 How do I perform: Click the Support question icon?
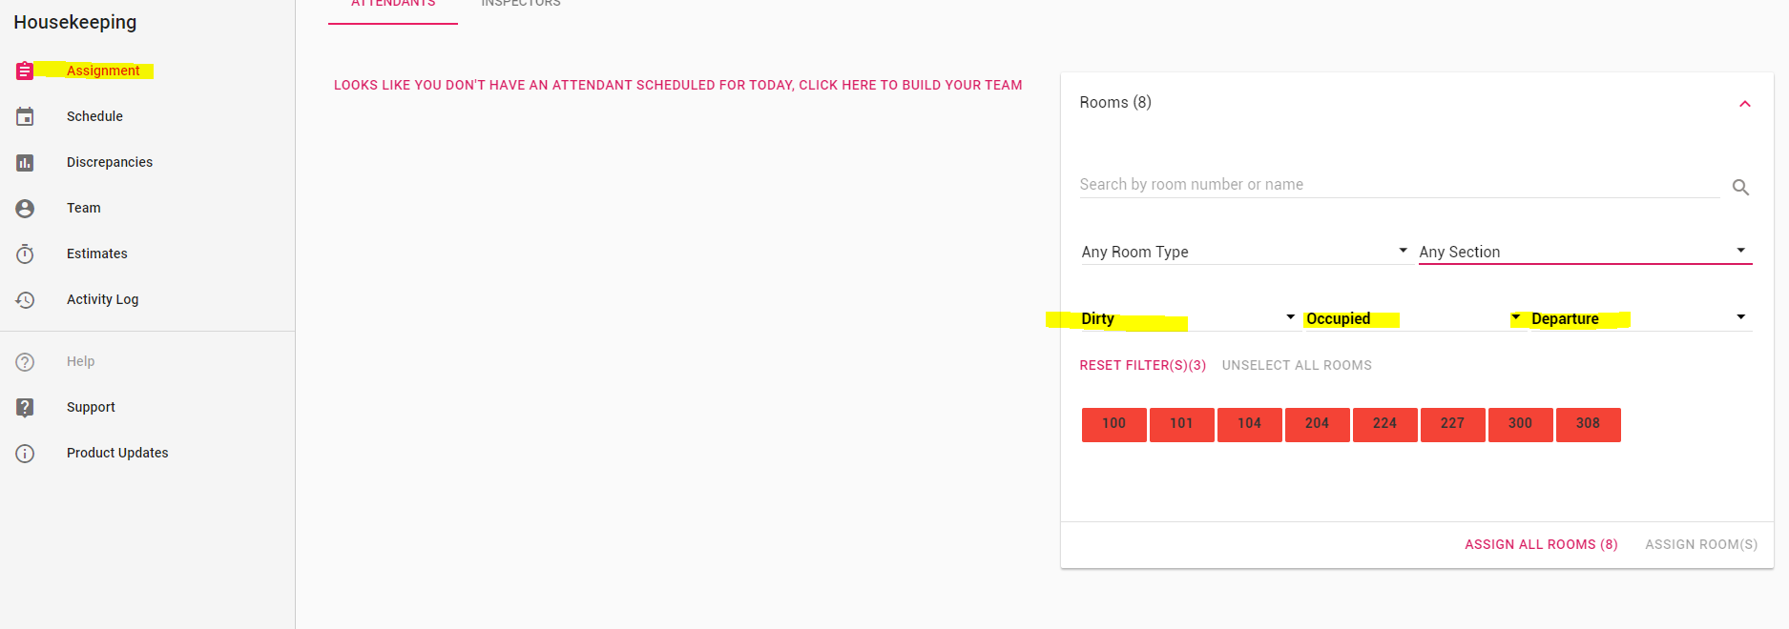click(25, 408)
